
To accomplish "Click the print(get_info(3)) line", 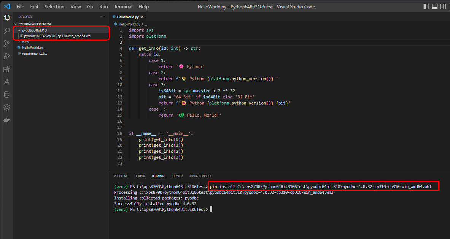I will pyautogui.click(x=161, y=158).
